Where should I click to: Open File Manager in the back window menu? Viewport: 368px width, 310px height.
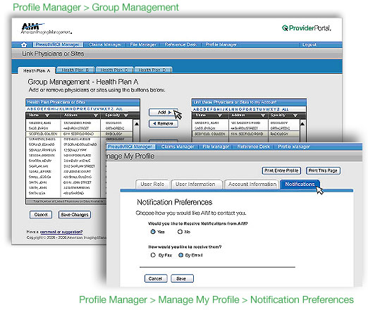143,44
